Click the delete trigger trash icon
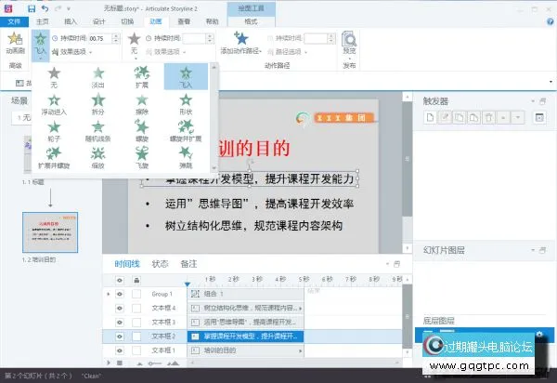 pyautogui.click(x=489, y=117)
